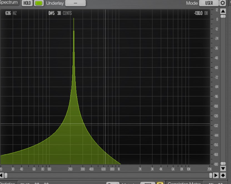Click the frequency scroll right arrow
The width and height of the screenshot is (231, 184).
coord(216,175)
